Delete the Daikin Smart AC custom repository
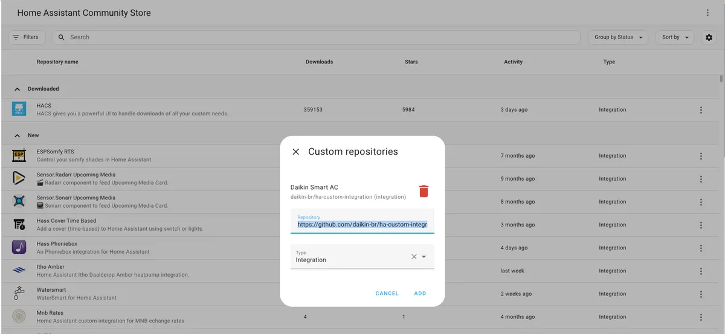The height and width of the screenshot is (334, 725). click(x=424, y=191)
